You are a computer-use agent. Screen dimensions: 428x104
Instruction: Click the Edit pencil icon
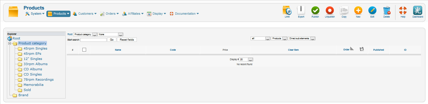[372, 11]
